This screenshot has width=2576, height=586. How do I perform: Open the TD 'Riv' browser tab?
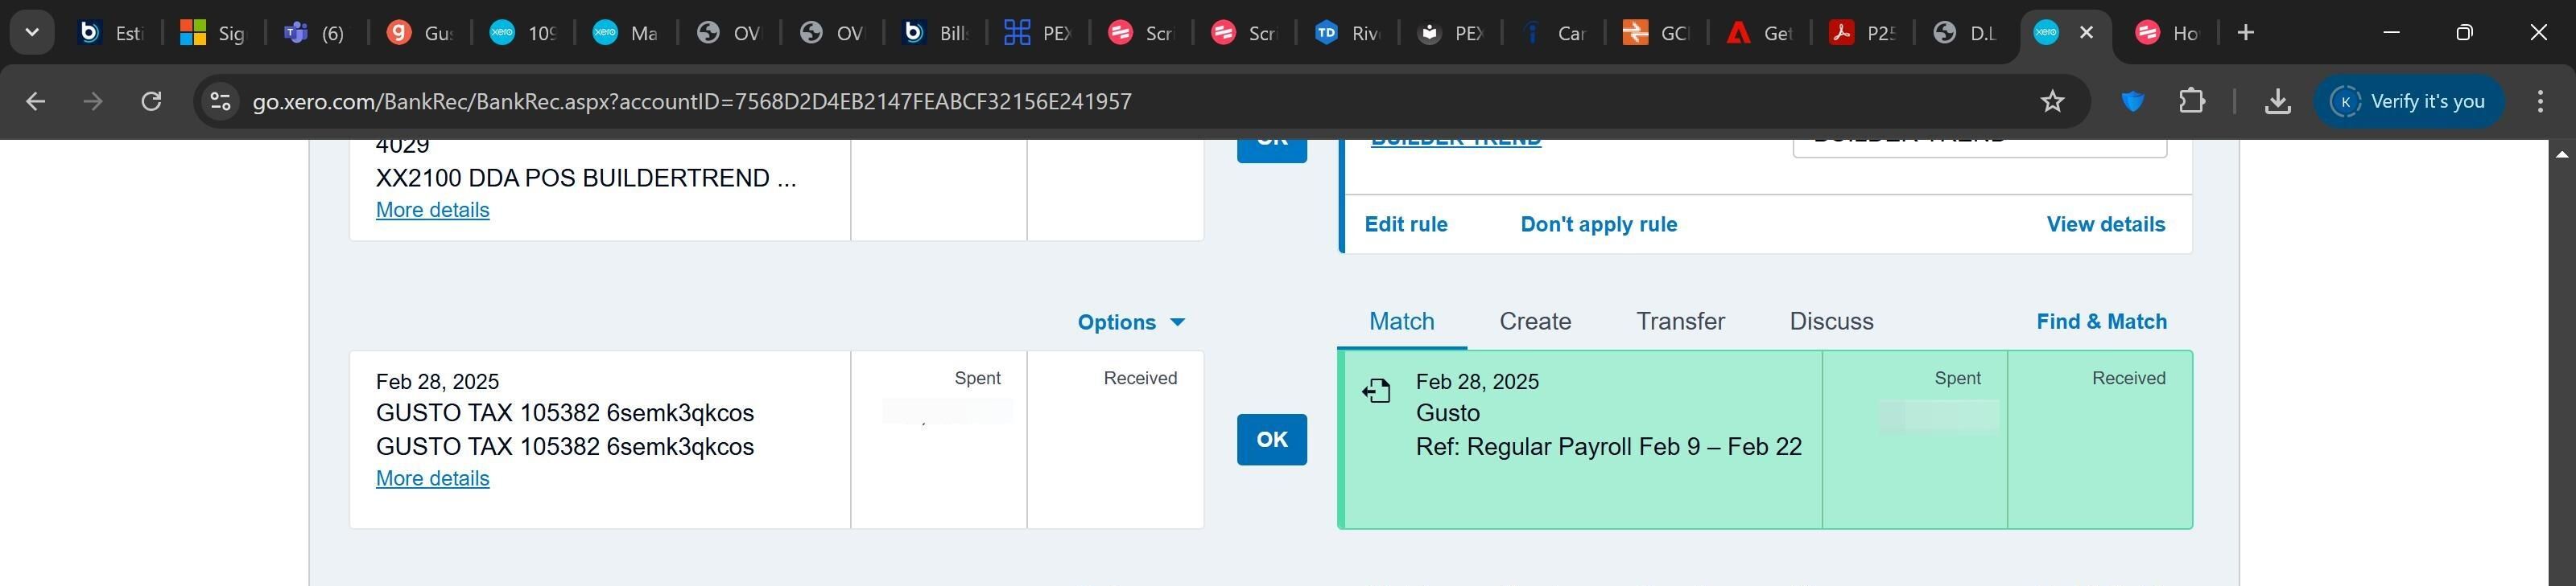(1346, 33)
